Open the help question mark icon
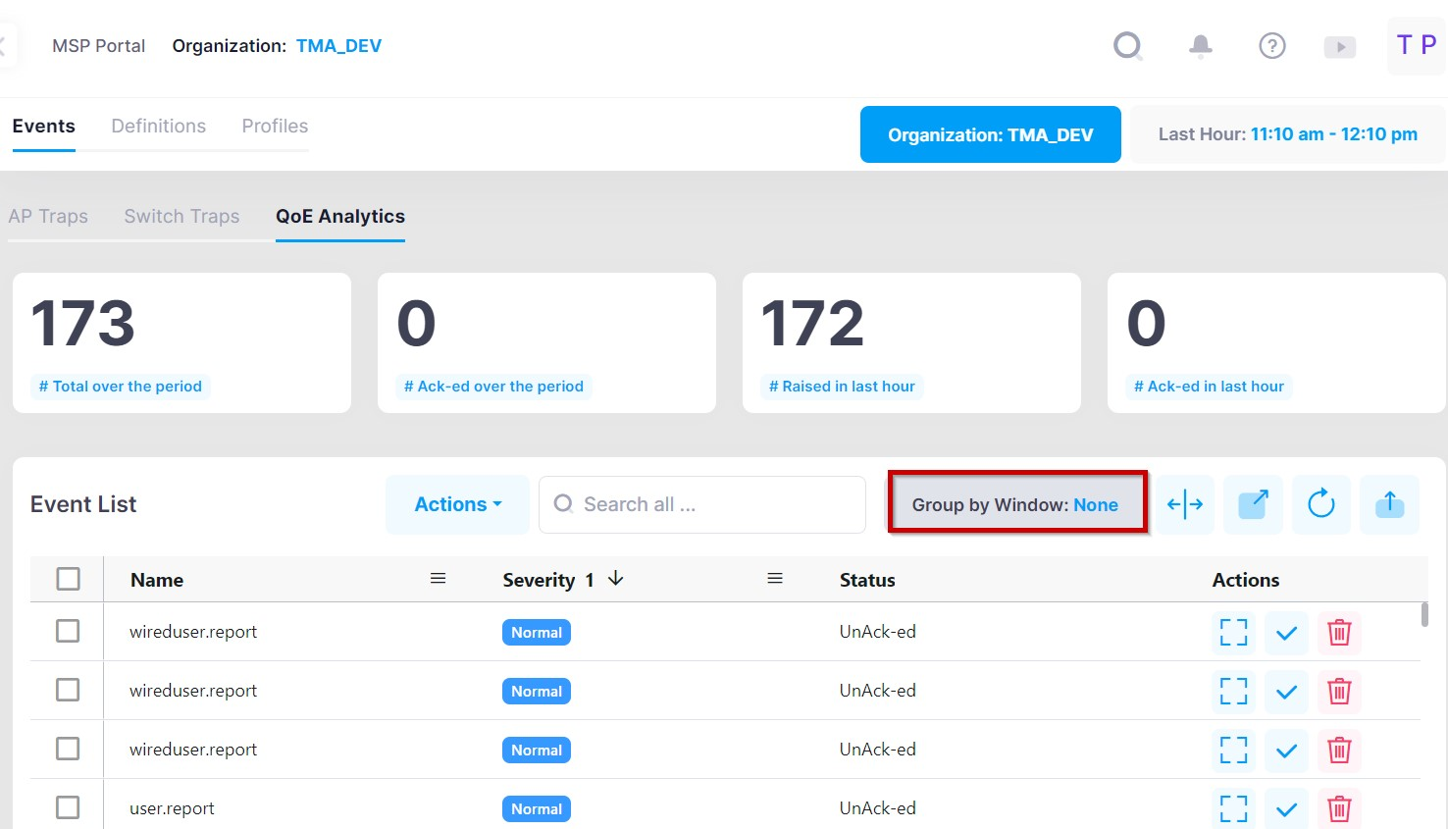 pos(1271,46)
